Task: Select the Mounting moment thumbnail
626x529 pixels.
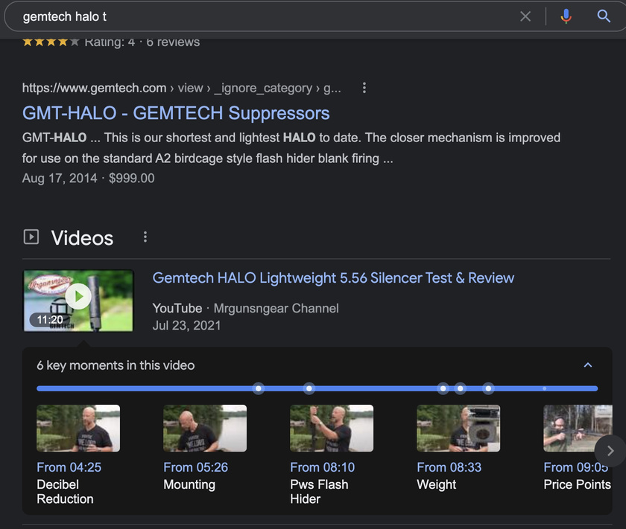Action: coord(205,428)
